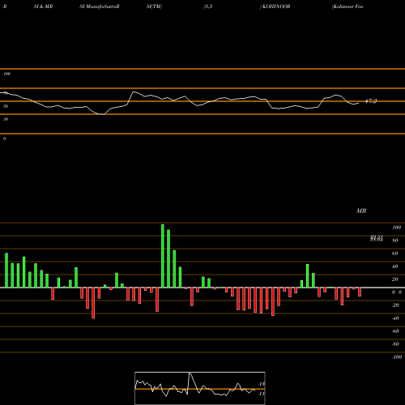
Task: Click the '30' label on RSI left axis
Action: [x=6, y=119]
